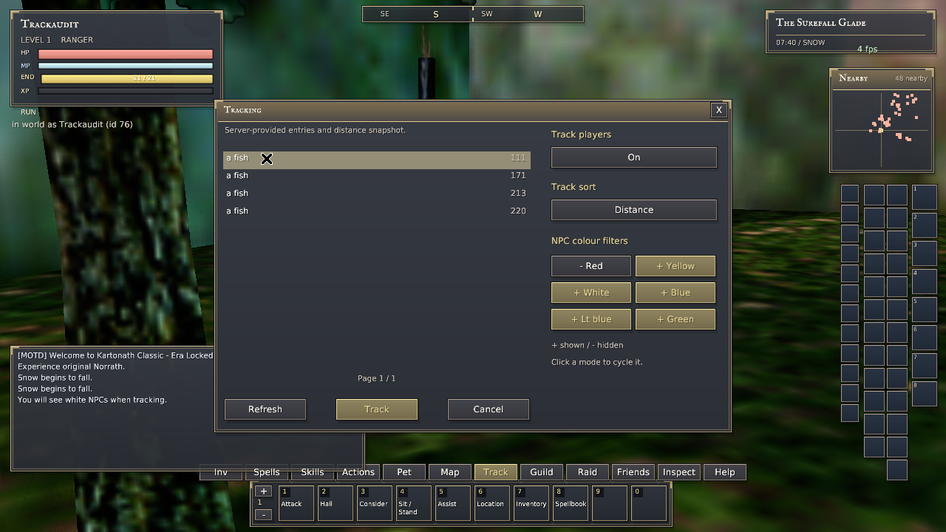The width and height of the screenshot is (946, 532).
Task: Open the Actions menu tab
Action: point(358,472)
